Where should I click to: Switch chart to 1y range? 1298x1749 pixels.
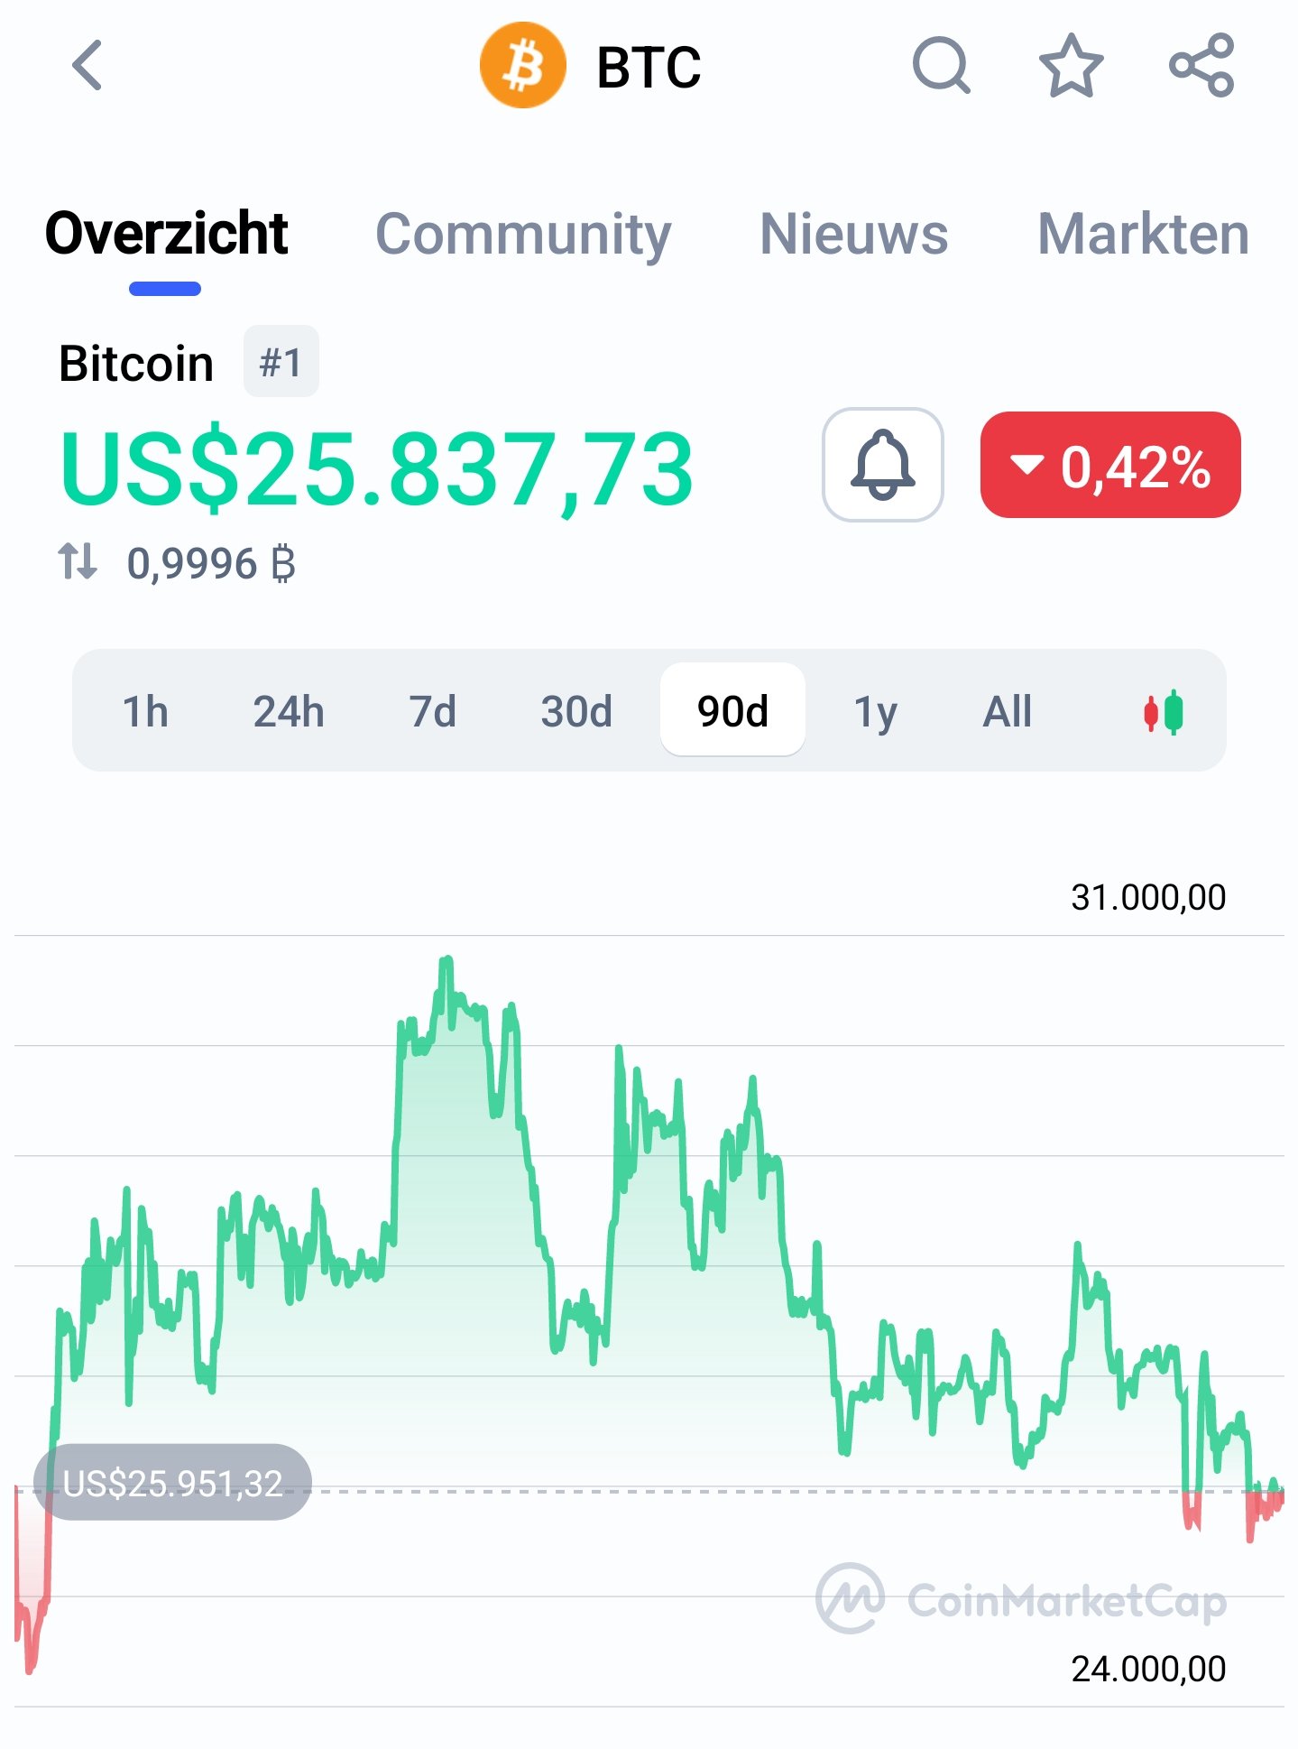[876, 713]
